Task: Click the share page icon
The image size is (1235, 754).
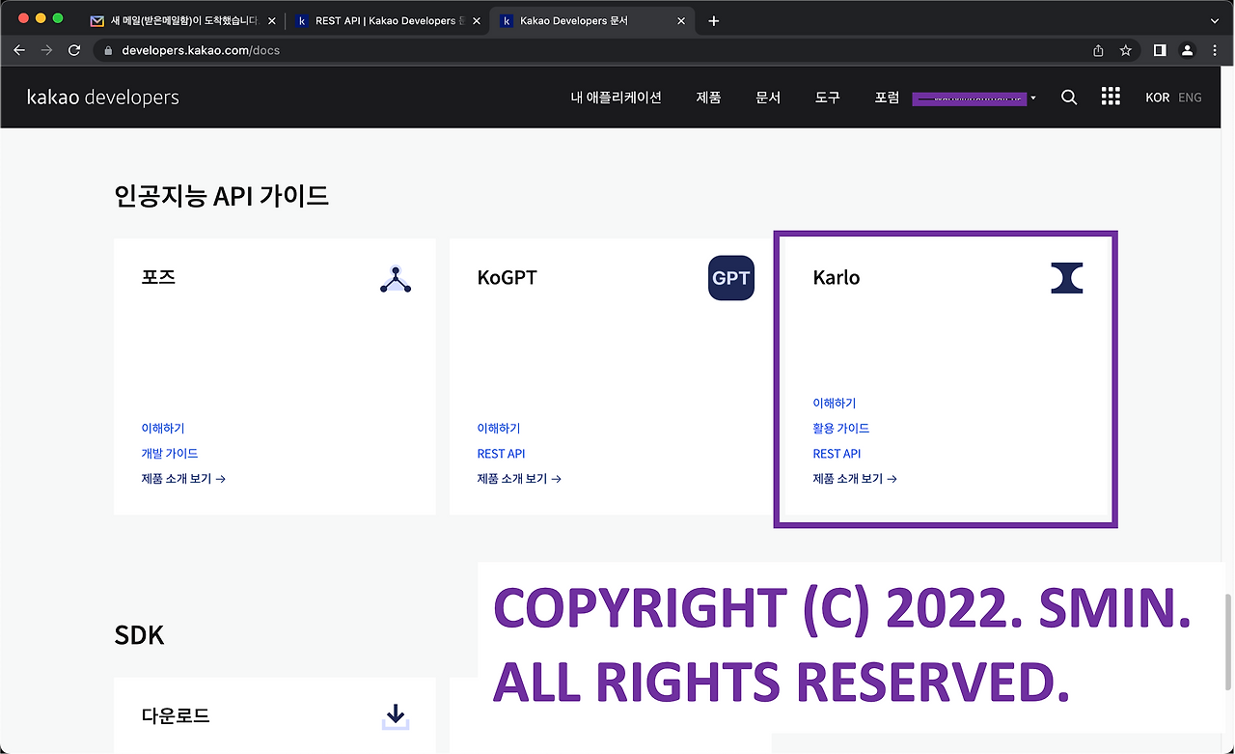Action: coord(1098,50)
